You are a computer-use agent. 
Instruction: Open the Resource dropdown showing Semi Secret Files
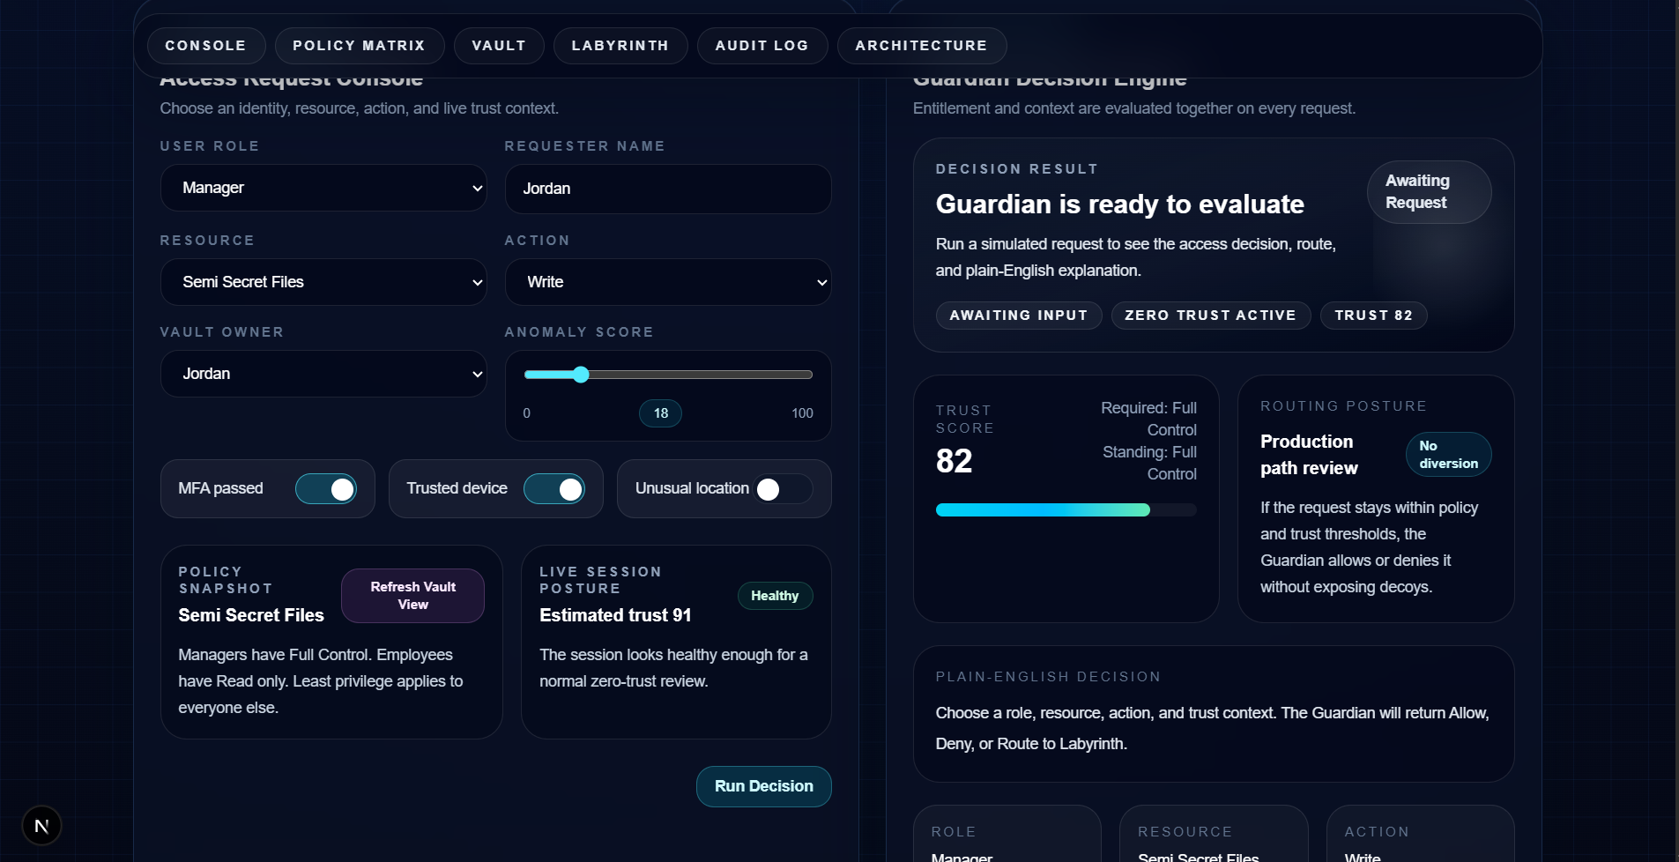point(323,282)
